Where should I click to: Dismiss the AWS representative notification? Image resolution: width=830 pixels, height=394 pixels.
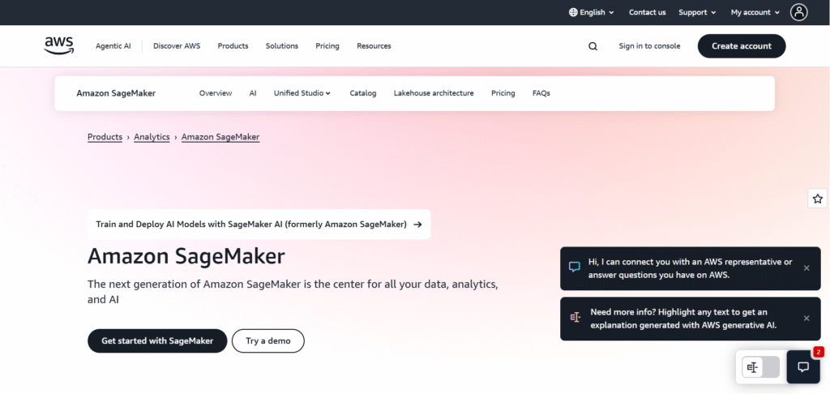pyautogui.click(x=806, y=268)
